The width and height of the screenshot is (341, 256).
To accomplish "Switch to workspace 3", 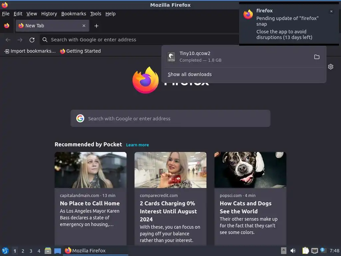I will [31, 251].
